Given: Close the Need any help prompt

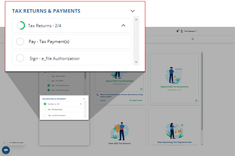Looking at the screenshot, I should (4, 143).
